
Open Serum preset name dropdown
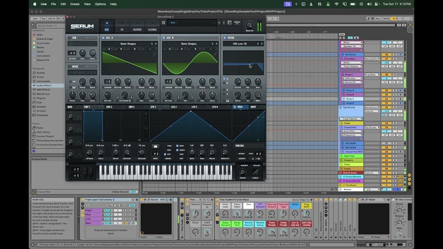[x=191, y=22]
